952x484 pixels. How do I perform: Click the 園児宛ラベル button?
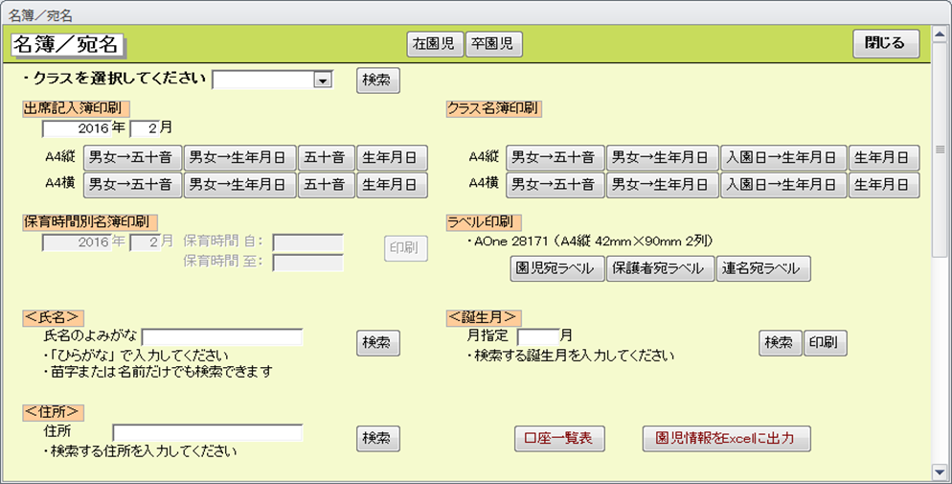tap(556, 269)
